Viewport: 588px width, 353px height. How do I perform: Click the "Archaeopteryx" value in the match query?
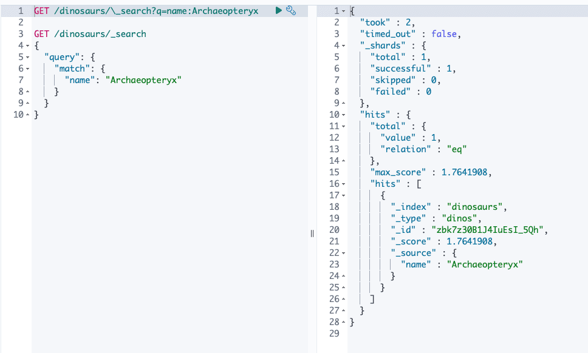coord(143,80)
